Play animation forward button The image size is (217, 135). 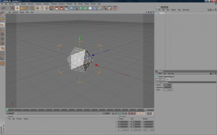121,114
